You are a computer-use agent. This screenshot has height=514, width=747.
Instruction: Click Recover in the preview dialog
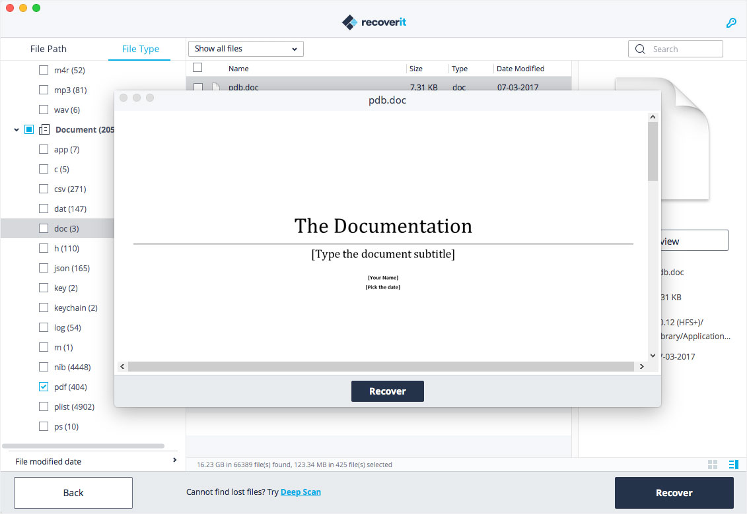[387, 391]
